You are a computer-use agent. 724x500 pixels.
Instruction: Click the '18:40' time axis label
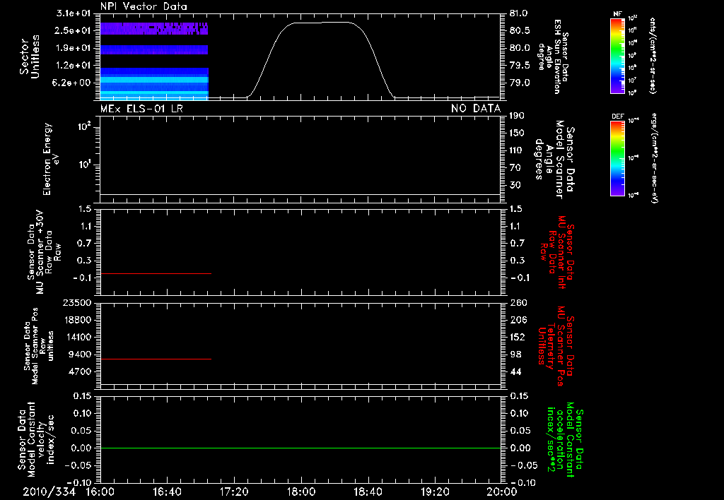coord(368,492)
